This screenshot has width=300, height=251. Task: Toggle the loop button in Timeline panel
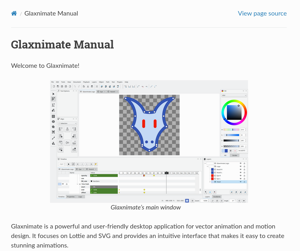point(73,164)
